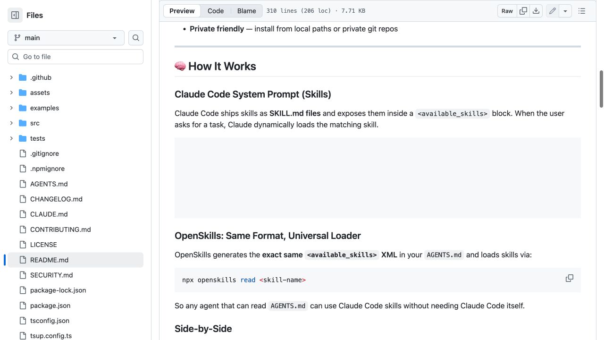The height and width of the screenshot is (340, 604).
Task: Click the Side-by-Side heading
Action: coord(203,329)
